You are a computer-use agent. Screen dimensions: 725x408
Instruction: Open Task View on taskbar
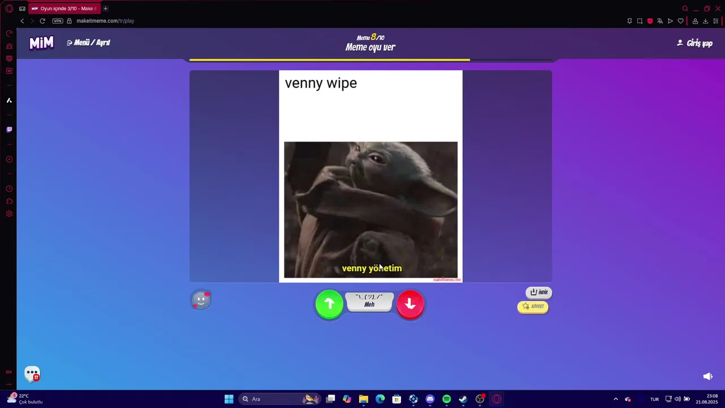pos(331,399)
